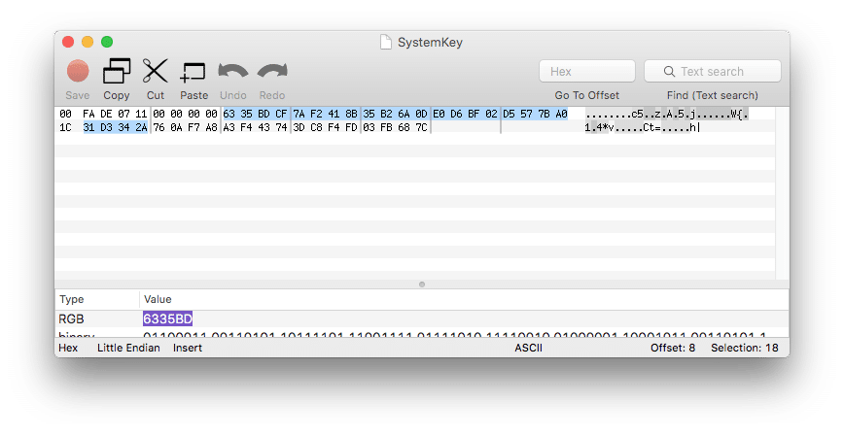Screen dimensions: 844x435
Task: Focus the Hex Go To Offset field
Action: click(586, 71)
